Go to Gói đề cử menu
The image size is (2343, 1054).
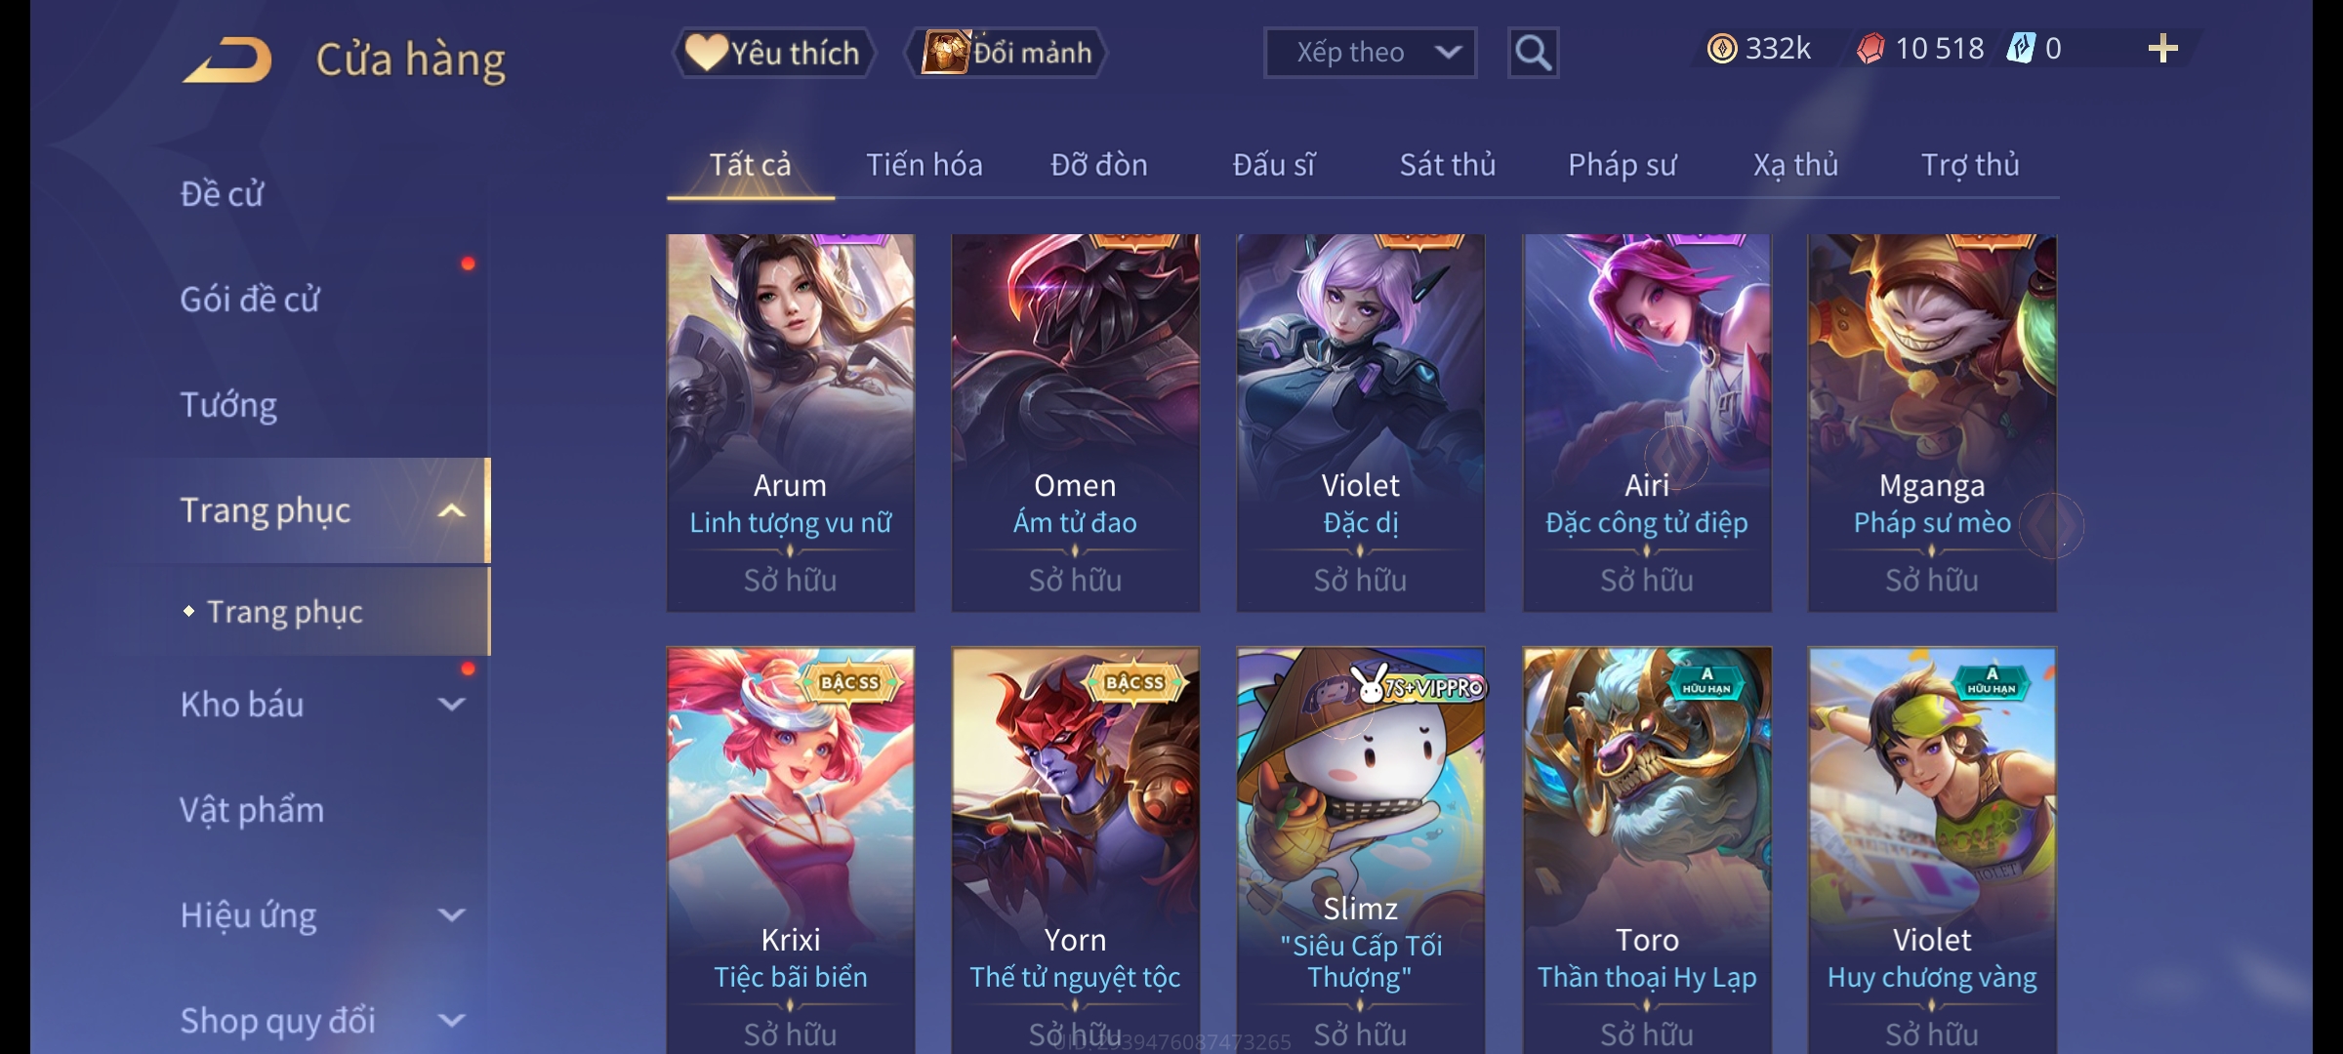coord(250,300)
